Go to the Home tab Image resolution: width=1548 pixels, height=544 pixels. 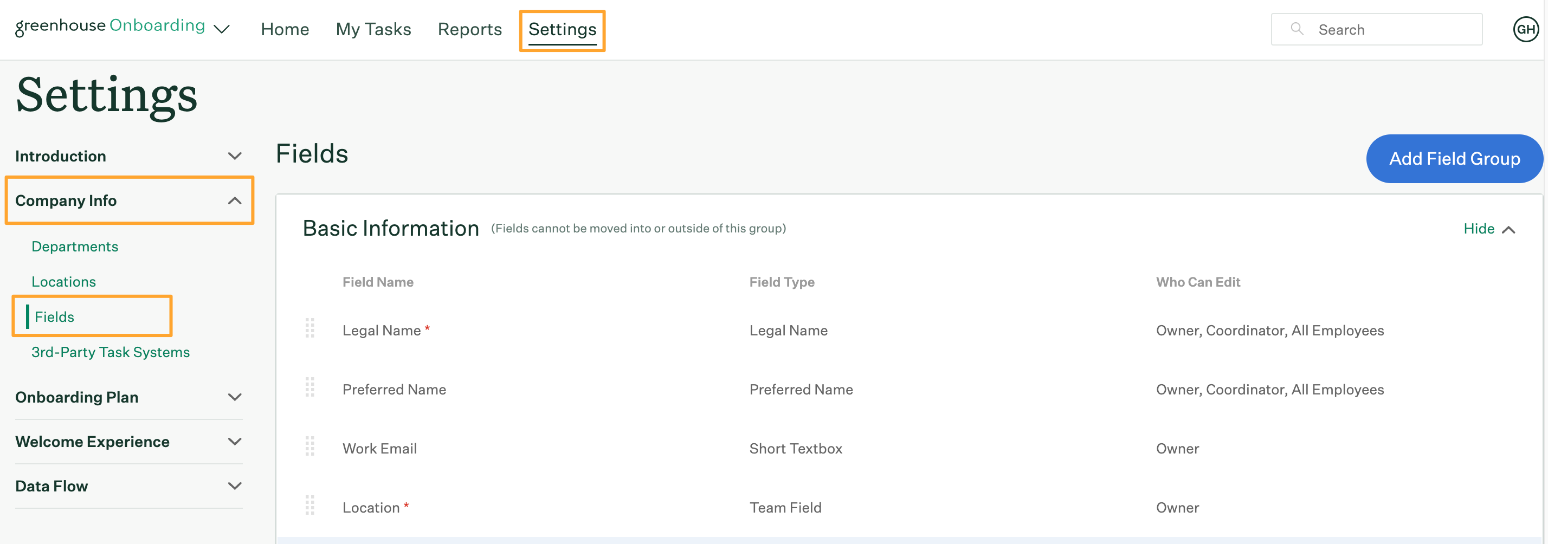285,29
